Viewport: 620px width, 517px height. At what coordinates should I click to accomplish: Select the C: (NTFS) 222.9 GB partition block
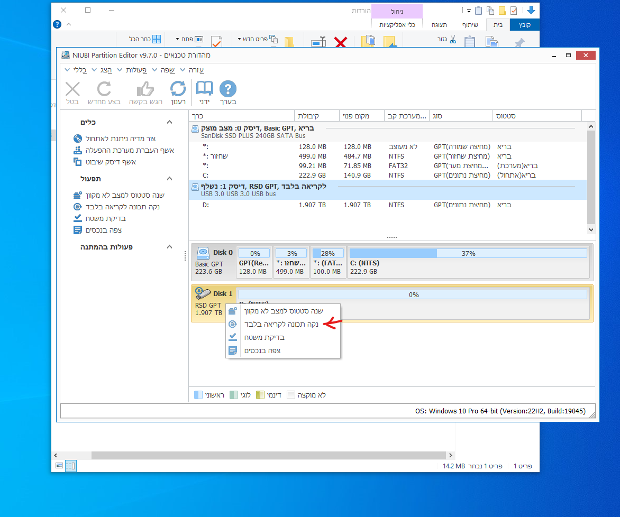[x=468, y=262]
